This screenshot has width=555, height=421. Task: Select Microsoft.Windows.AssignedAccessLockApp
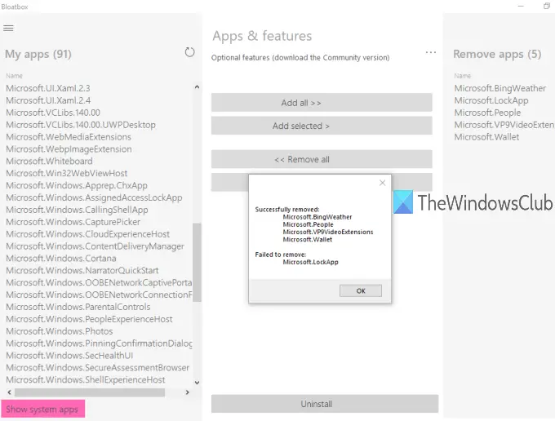[x=94, y=197]
